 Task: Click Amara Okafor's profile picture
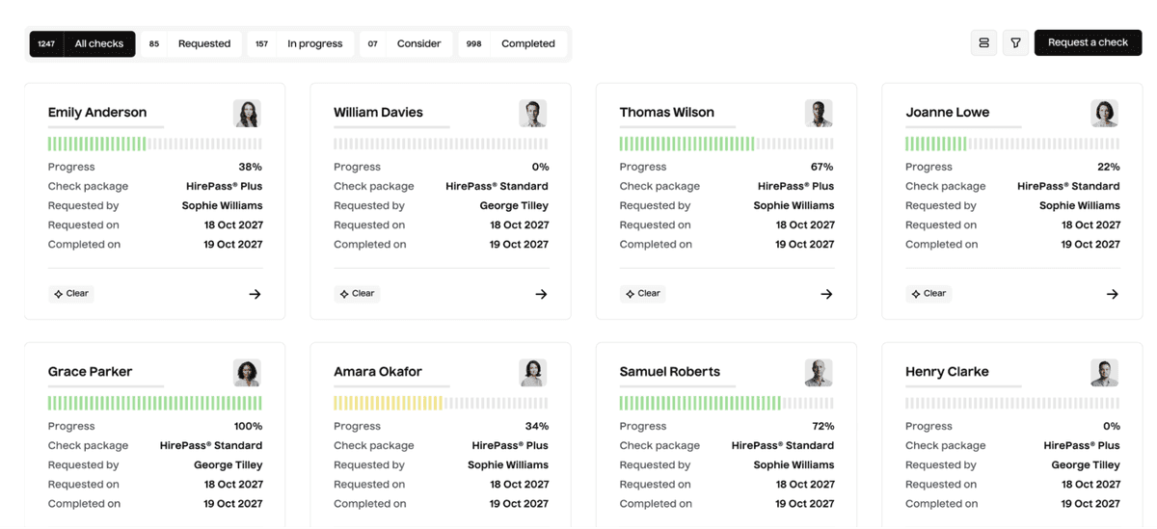point(533,373)
